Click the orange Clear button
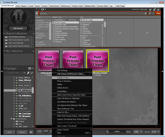Viewport: 165px width, 137px height. pos(158,13)
